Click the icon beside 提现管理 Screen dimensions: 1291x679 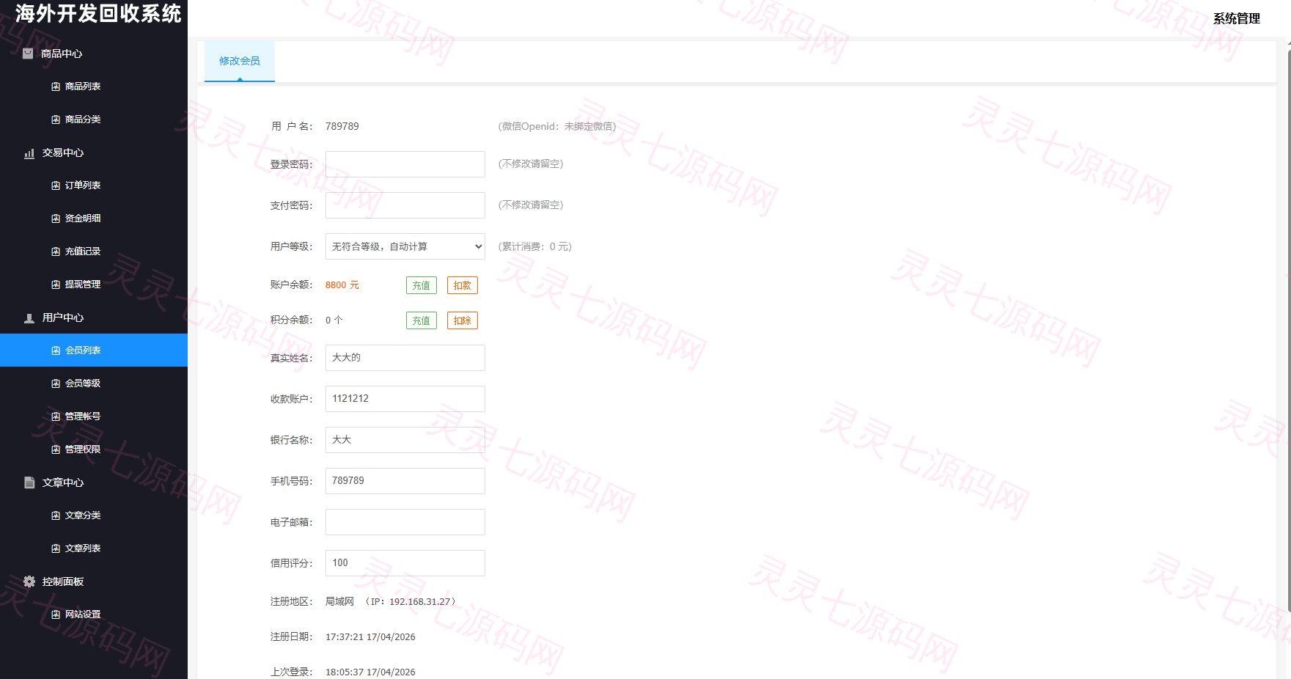pos(56,285)
